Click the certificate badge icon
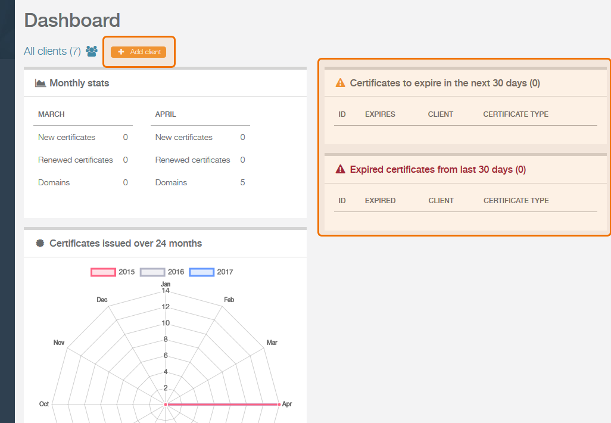The height and width of the screenshot is (423, 611). click(x=40, y=243)
